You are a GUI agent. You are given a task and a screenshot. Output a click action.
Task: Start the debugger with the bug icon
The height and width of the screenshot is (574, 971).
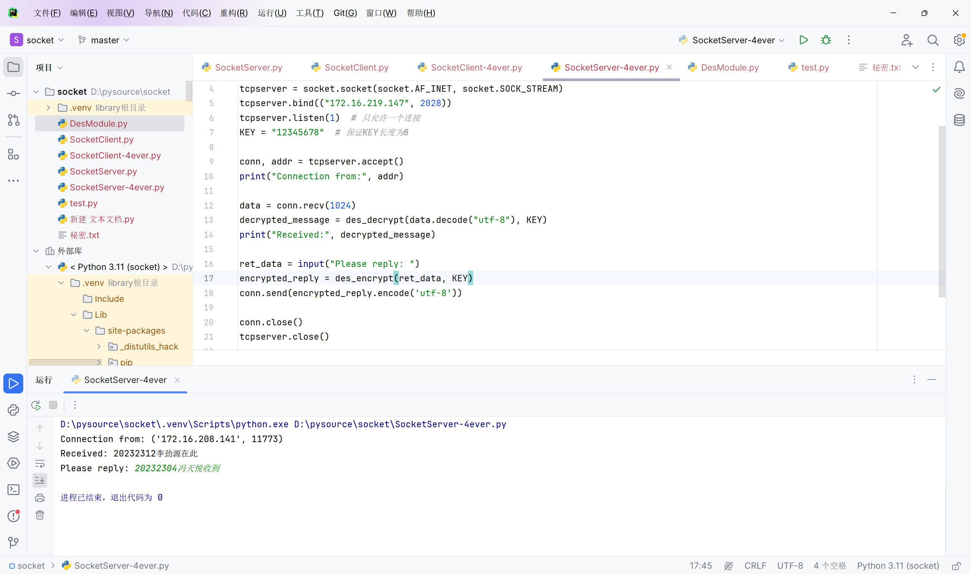tap(826, 40)
